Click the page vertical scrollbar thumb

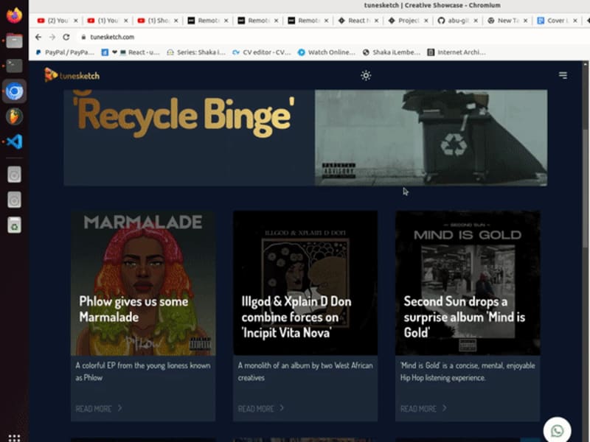[x=585, y=188]
